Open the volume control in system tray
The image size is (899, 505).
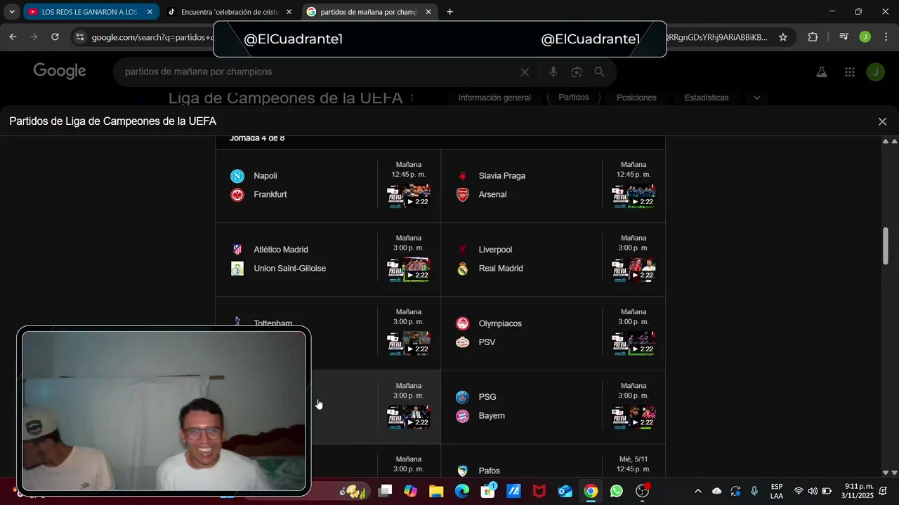pyautogui.click(x=813, y=491)
